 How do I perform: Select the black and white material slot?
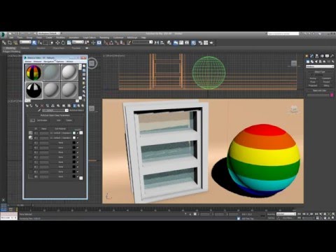point(34,90)
